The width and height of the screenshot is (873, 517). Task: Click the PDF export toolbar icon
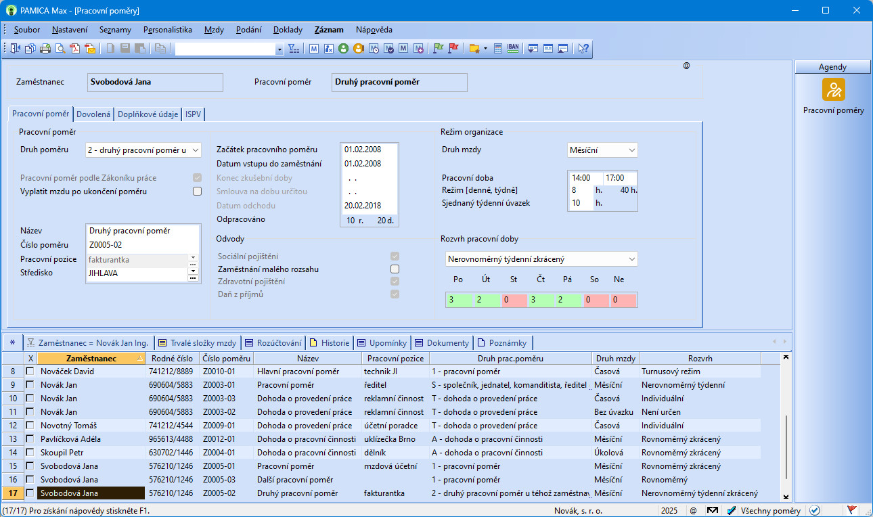pyautogui.click(x=75, y=49)
